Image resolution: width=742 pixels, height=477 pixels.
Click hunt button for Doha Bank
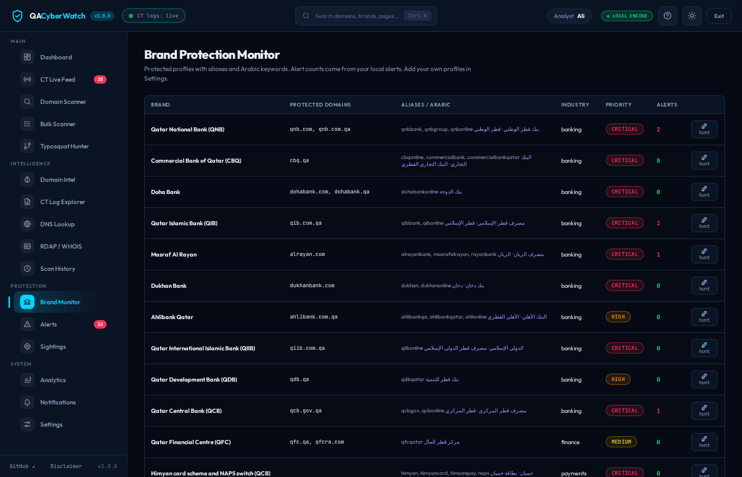[x=704, y=192]
